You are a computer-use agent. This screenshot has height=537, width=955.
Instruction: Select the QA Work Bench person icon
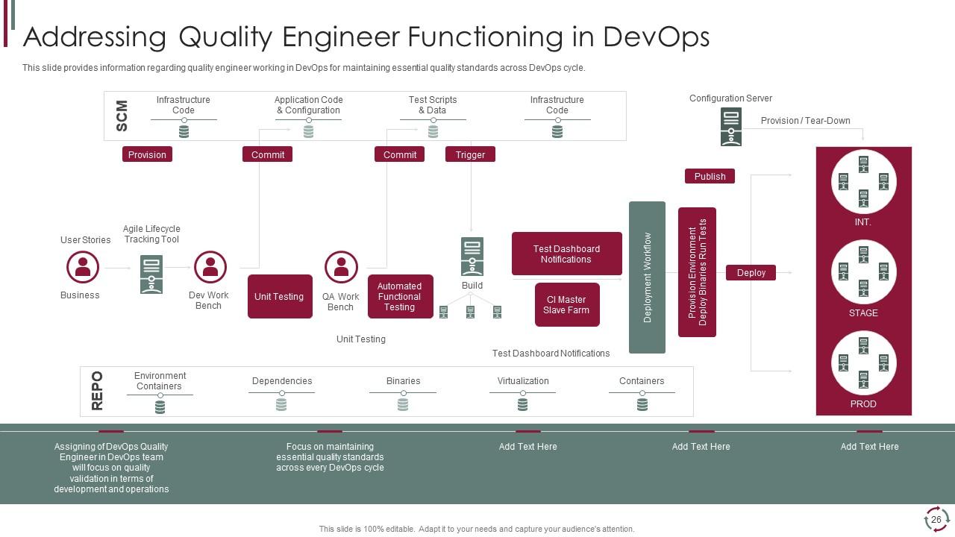[341, 267]
